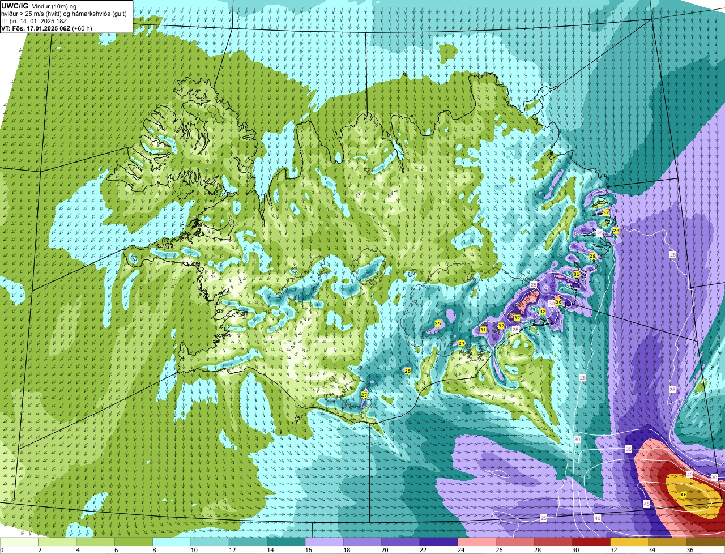725x554 pixels.
Task: Click the legend number 24
Action: pos(460,550)
